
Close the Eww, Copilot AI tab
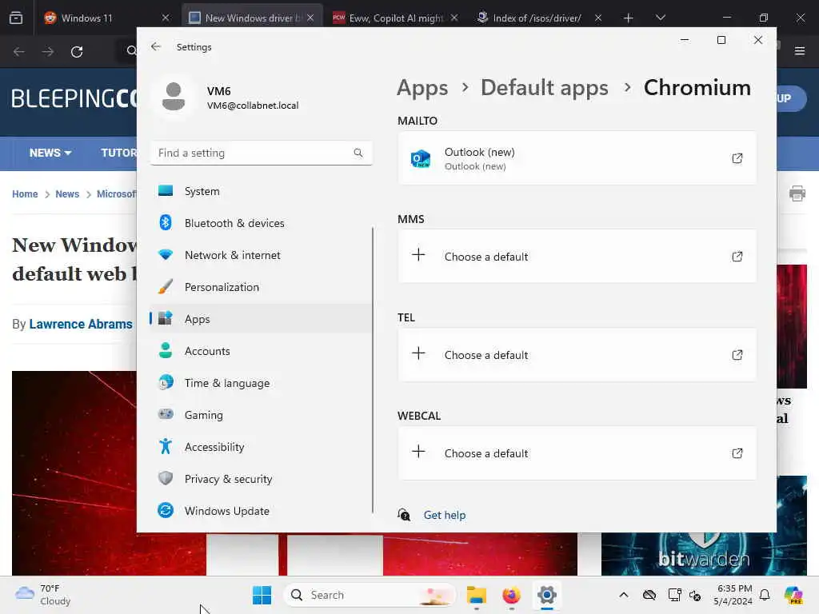tap(454, 18)
